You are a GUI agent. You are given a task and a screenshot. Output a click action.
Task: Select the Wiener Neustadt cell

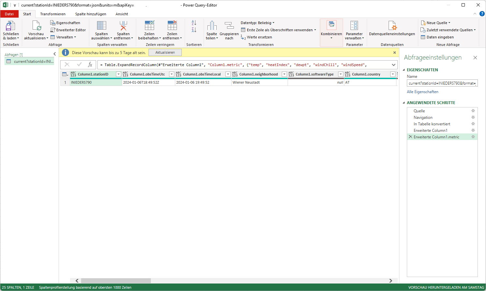click(x=260, y=82)
